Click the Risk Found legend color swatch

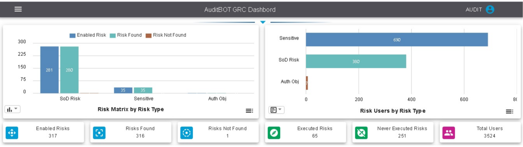click(x=113, y=35)
